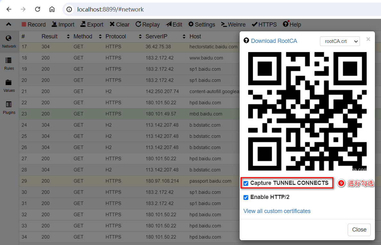Clear the captured network sessions
This screenshot has width=381, height=245.
112,25
